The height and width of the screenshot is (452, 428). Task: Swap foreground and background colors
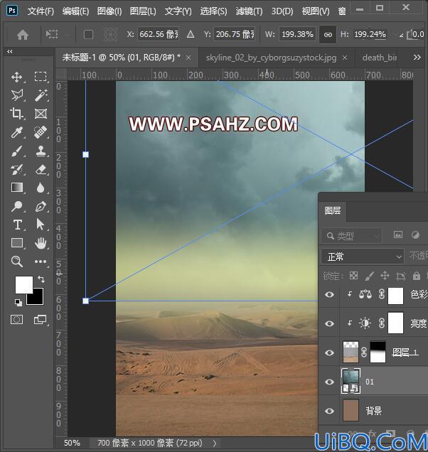41,279
